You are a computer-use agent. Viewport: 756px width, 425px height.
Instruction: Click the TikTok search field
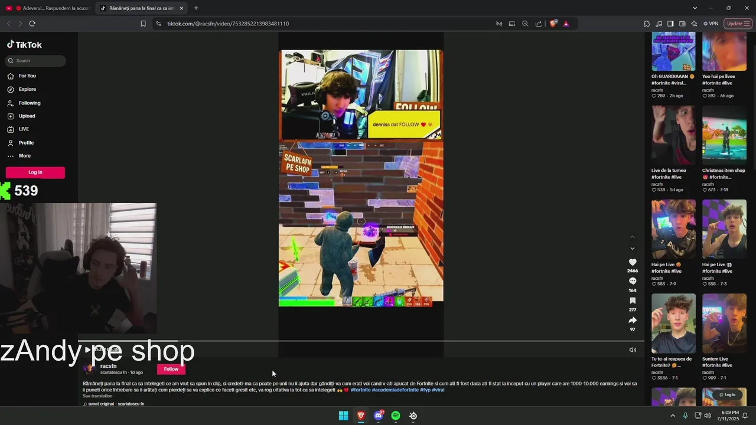[35, 61]
